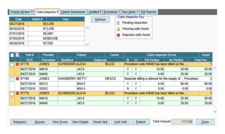This screenshot has height=134, width=225.
Task: Click the 'Separate billing is allowed' error text
Action: 161,79
